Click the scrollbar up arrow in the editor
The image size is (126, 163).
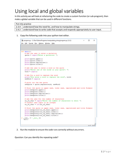point(96,52)
